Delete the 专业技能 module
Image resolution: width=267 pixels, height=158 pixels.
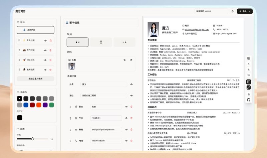[50, 41]
